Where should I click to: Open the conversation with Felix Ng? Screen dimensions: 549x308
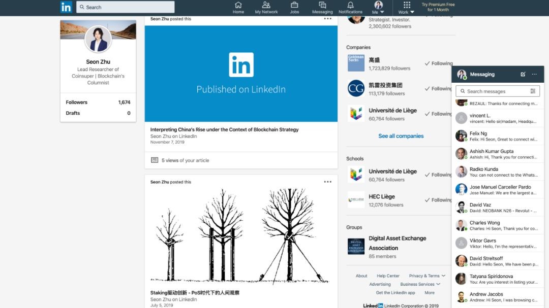point(498,136)
